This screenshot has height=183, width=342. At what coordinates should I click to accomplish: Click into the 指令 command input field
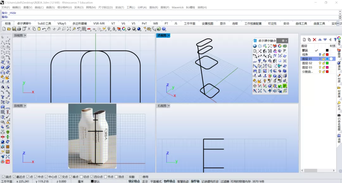pos(173,17)
